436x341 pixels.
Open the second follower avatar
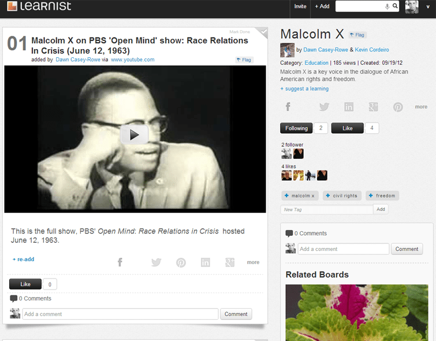point(299,154)
